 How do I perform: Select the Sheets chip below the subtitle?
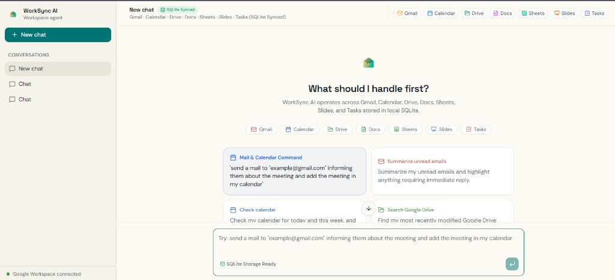coord(405,129)
